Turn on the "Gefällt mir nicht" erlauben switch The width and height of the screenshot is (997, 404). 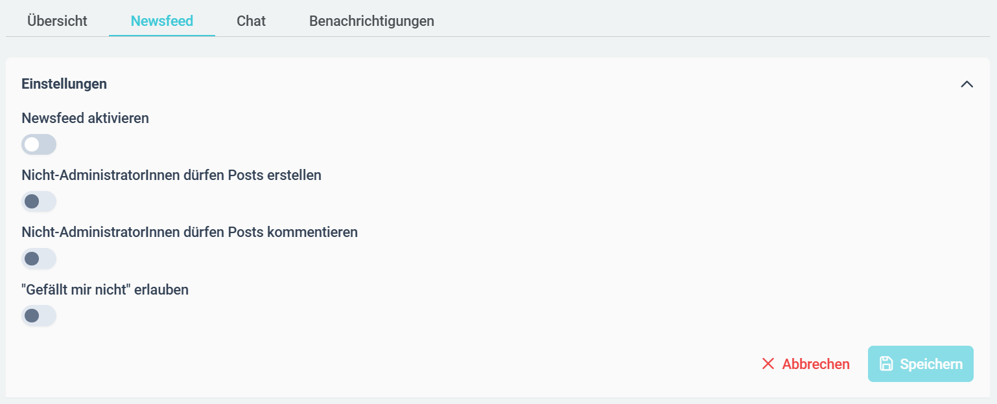click(x=39, y=315)
